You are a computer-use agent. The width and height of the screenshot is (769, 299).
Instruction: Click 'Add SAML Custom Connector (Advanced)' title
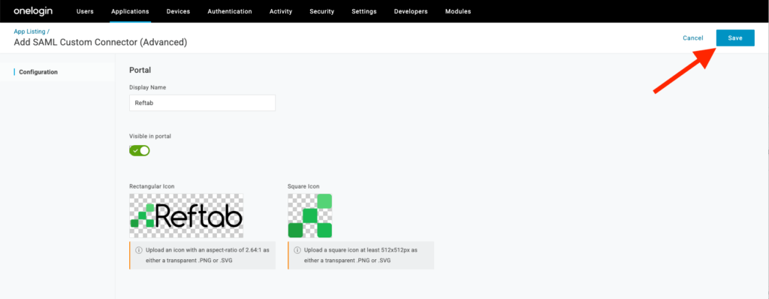tap(101, 43)
